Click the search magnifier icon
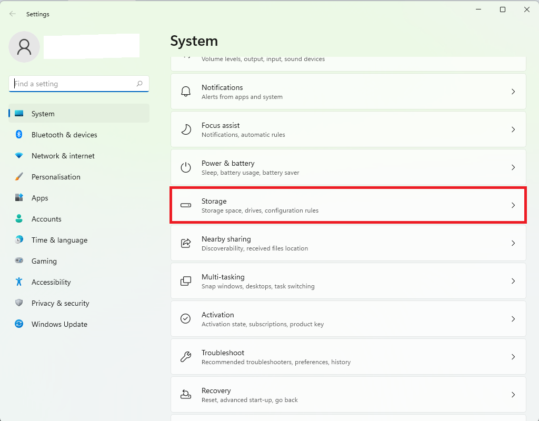The width and height of the screenshot is (539, 421). click(x=139, y=84)
